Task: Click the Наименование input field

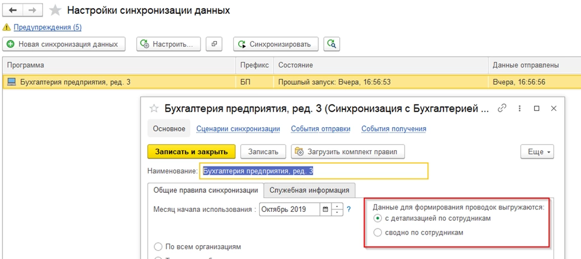Action: (x=314, y=171)
